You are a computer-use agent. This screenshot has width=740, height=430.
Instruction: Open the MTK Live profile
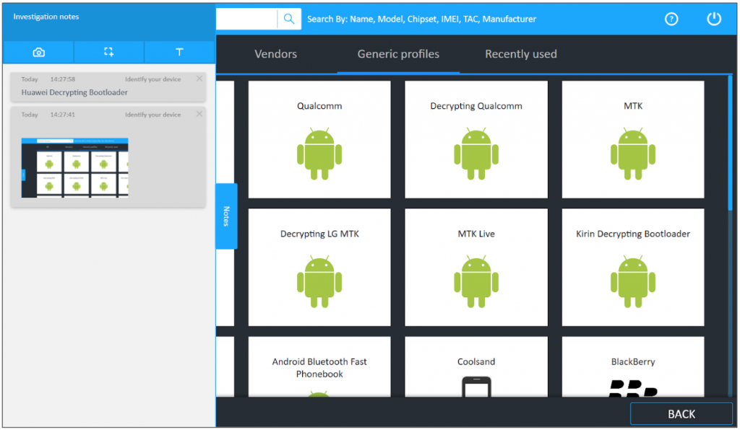476,267
